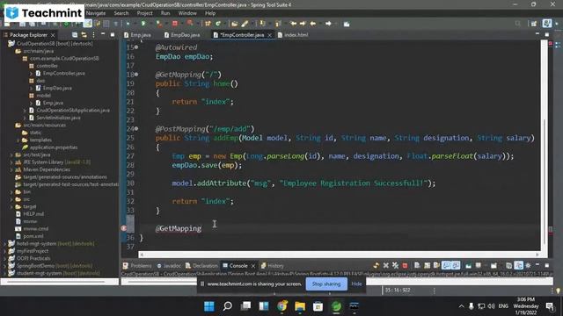Click Hide on the screen sharing bar
This screenshot has height=316, width=563.
356,284
